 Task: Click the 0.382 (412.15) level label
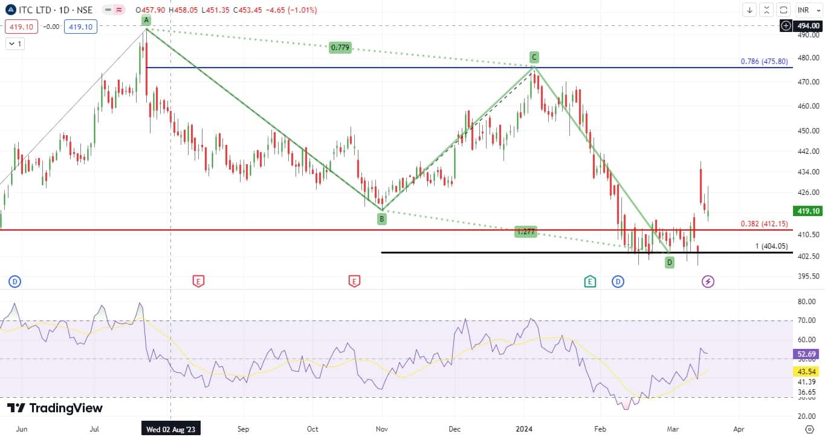[x=764, y=224]
